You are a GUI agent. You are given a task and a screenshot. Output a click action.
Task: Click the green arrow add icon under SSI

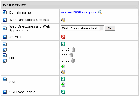(x=63, y=85)
